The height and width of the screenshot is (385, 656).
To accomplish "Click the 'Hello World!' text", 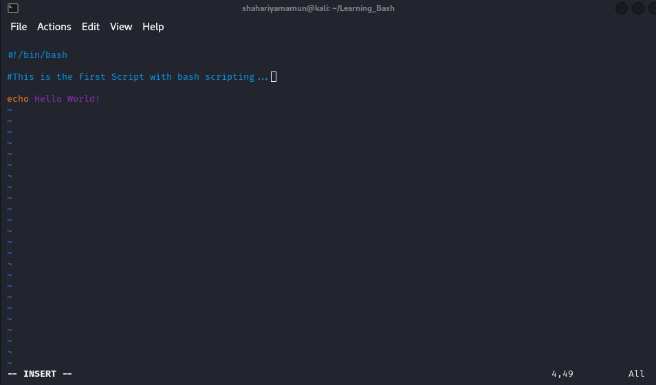I will point(67,99).
